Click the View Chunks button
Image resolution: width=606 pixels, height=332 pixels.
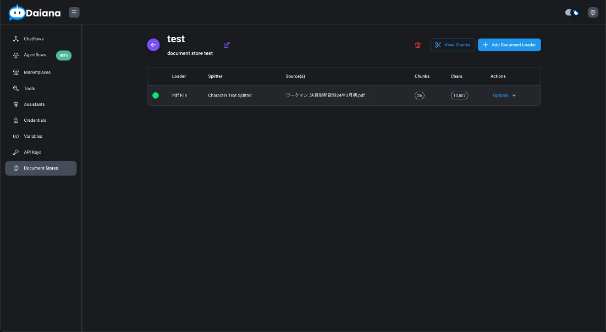pos(453,45)
